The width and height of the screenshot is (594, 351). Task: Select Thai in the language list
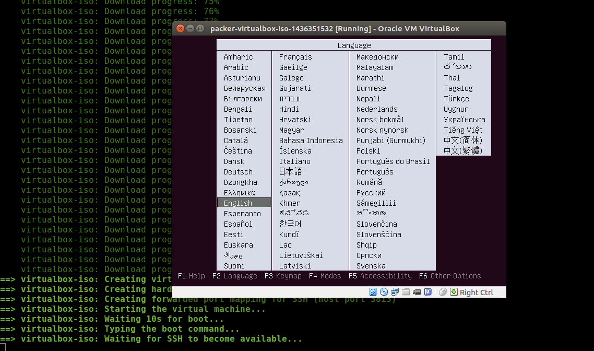(452, 78)
